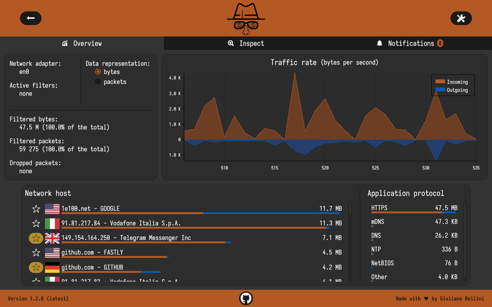Open settings via the wrench icon
The width and height of the screenshot is (492, 307).
tap(461, 18)
